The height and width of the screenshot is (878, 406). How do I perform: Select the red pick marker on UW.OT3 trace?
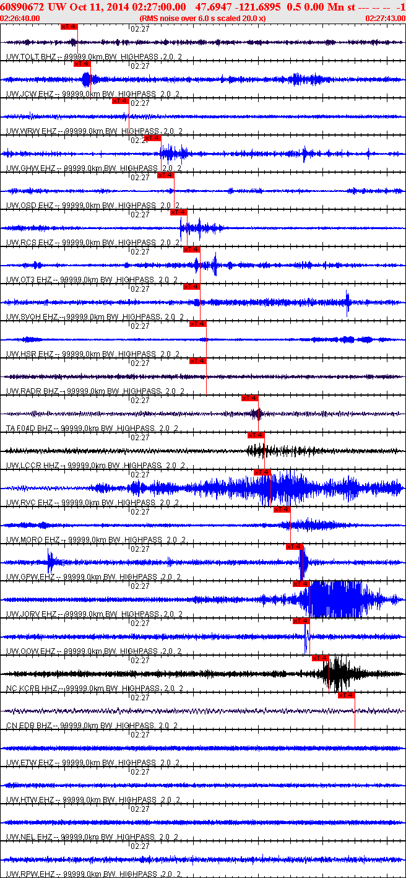[x=191, y=250]
